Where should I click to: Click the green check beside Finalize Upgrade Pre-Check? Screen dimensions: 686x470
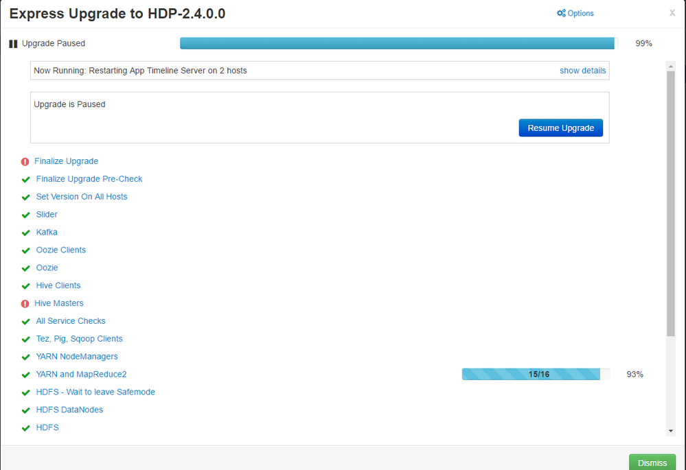[26, 180]
